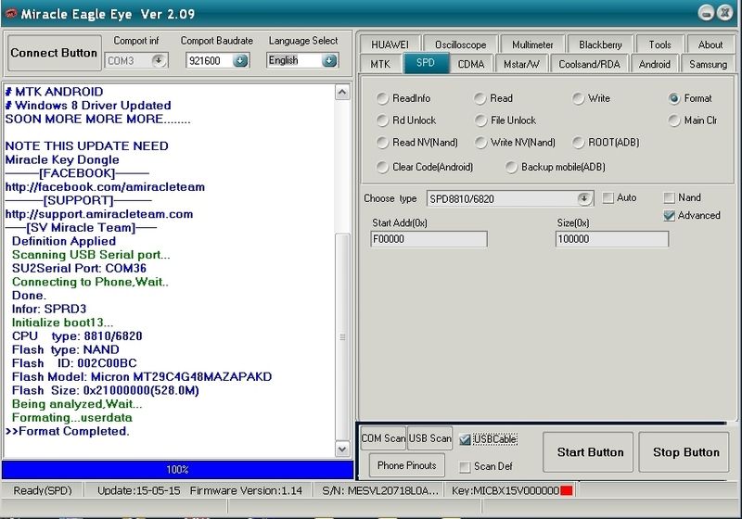Open the Language Select English dropdown

[329, 60]
